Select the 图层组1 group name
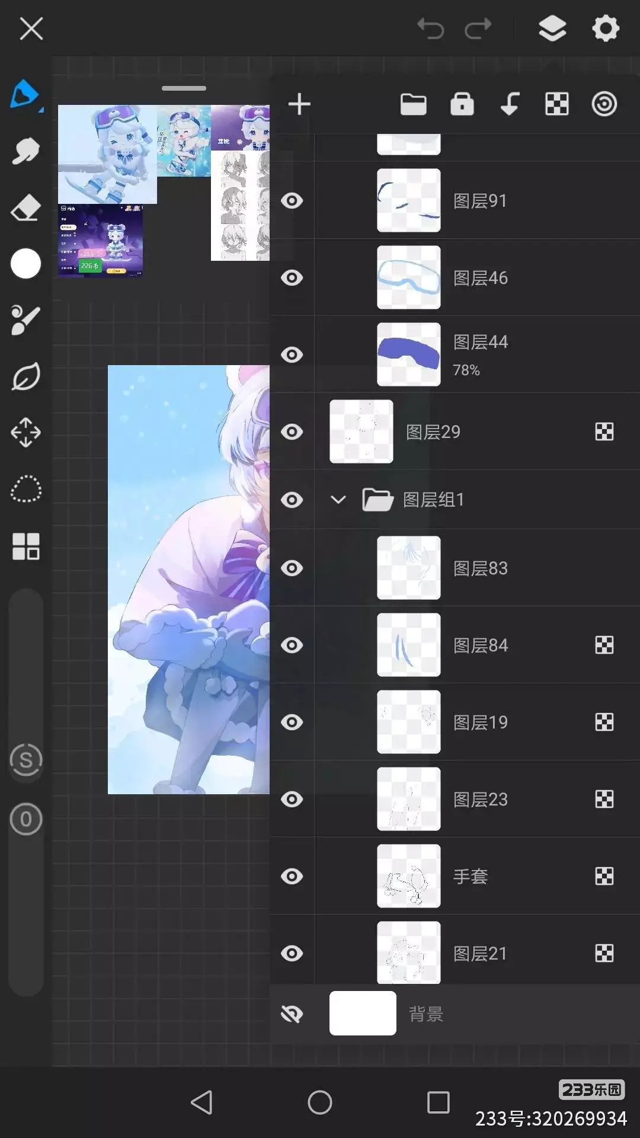Screen dimensions: 640x1138 (433, 500)
